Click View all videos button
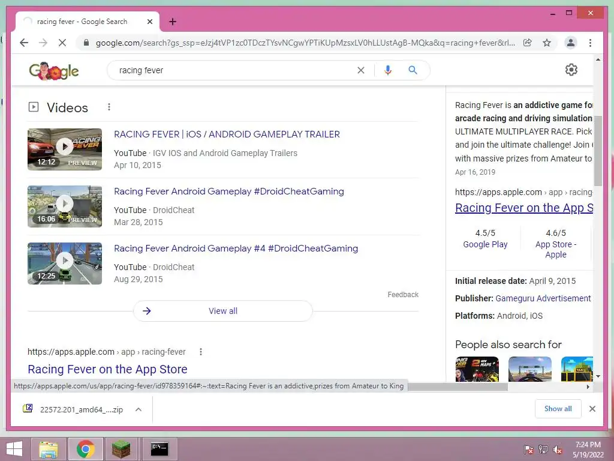This screenshot has height=461, width=614. point(223,311)
